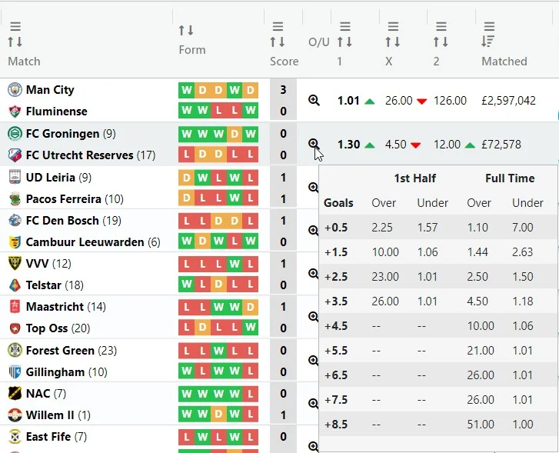The width and height of the screenshot is (559, 453).
Task: Open over/under magnifier for NAC vs Willem II
Action: (314, 403)
